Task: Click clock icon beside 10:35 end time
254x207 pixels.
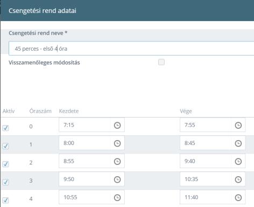Action: click(238, 180)
